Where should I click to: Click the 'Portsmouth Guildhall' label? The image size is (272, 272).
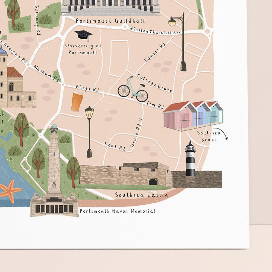[x=110, y=21]
